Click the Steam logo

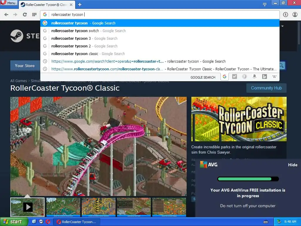pyautogui.click(x=25, y=36)
